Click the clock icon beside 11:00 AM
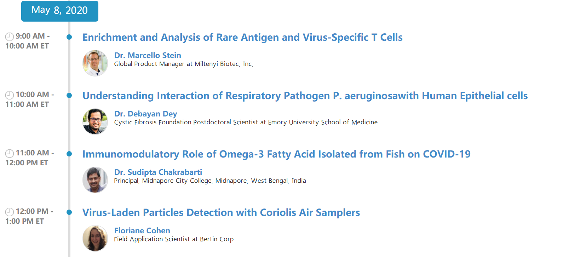This screenshot has width=563, height=257. [10, 153]
